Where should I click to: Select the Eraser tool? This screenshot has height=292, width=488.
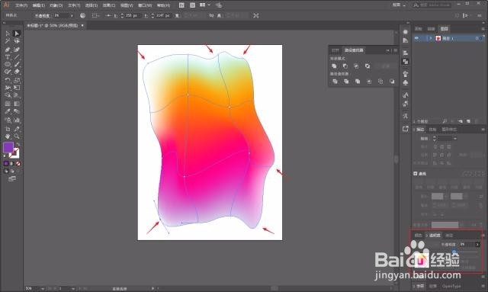click(17, 72)
